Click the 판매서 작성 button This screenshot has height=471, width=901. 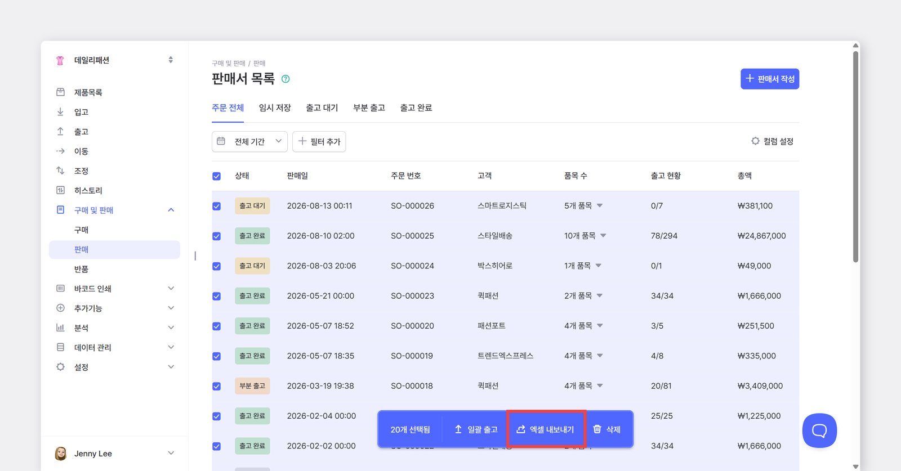coord(770,79)
